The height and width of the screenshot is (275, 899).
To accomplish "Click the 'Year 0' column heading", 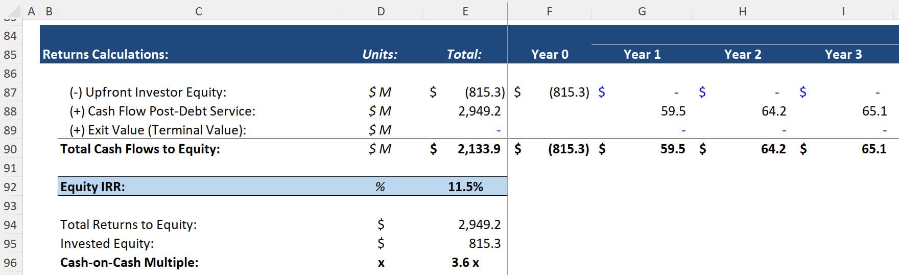I will coord(550,54).
